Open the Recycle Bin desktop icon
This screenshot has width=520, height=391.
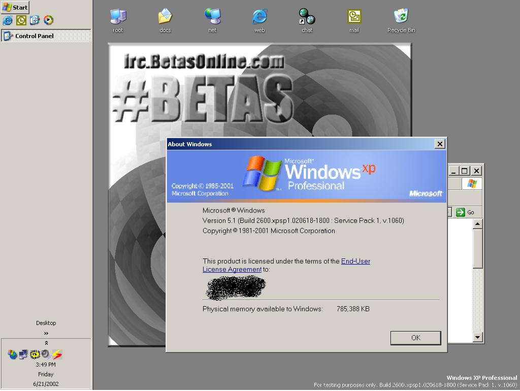click(401, 20)
